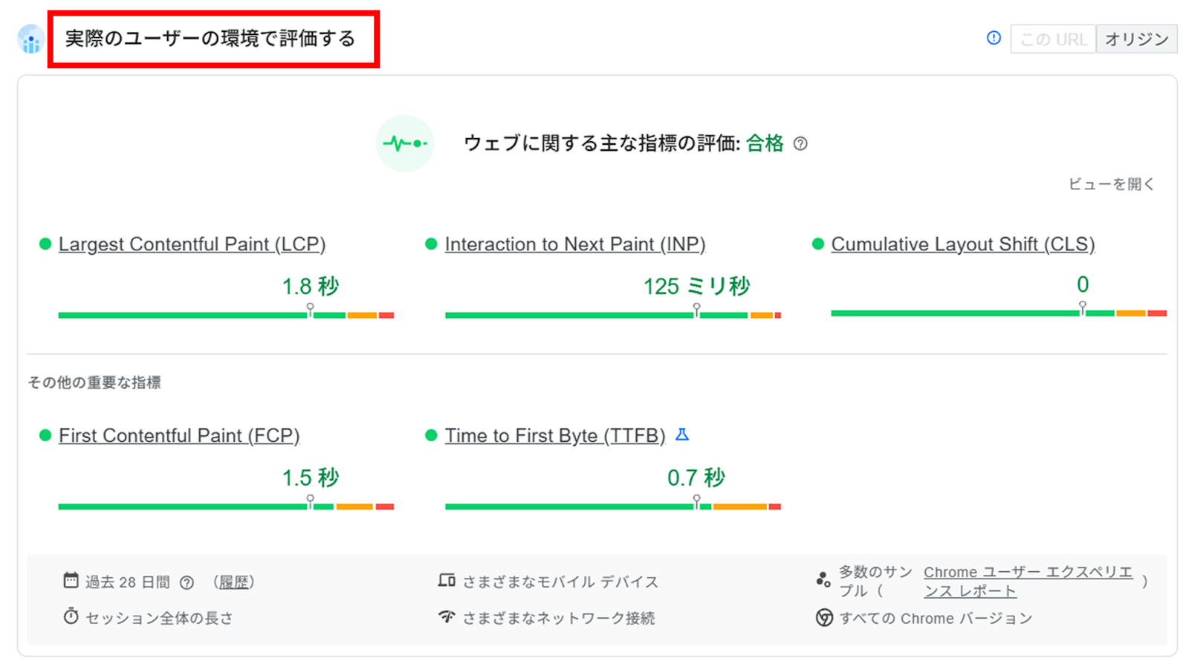Open the Interaction to Next Paint (INP) link
This screenshot has width=1189, height=664.
tap(574, 244)
